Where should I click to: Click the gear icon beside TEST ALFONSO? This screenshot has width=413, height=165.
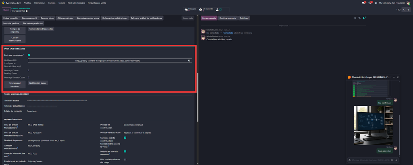[27, 11]
